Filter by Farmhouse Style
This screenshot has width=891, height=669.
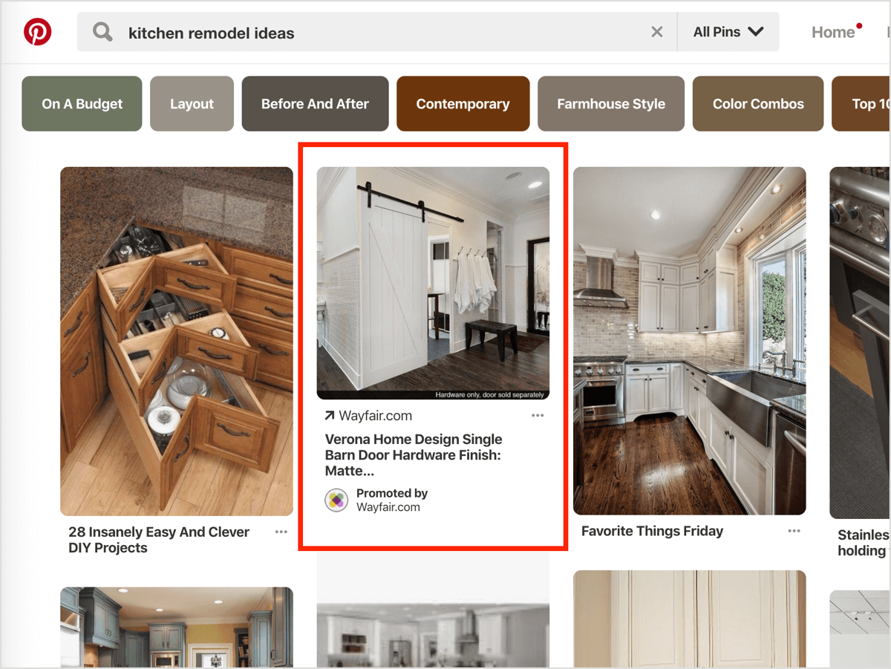click(611, 104)
